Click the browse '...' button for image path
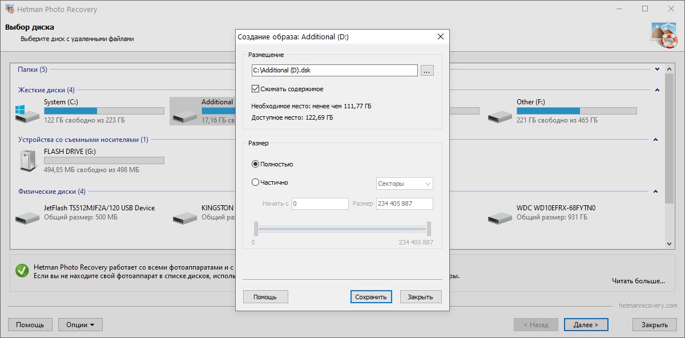 point(428,71)
